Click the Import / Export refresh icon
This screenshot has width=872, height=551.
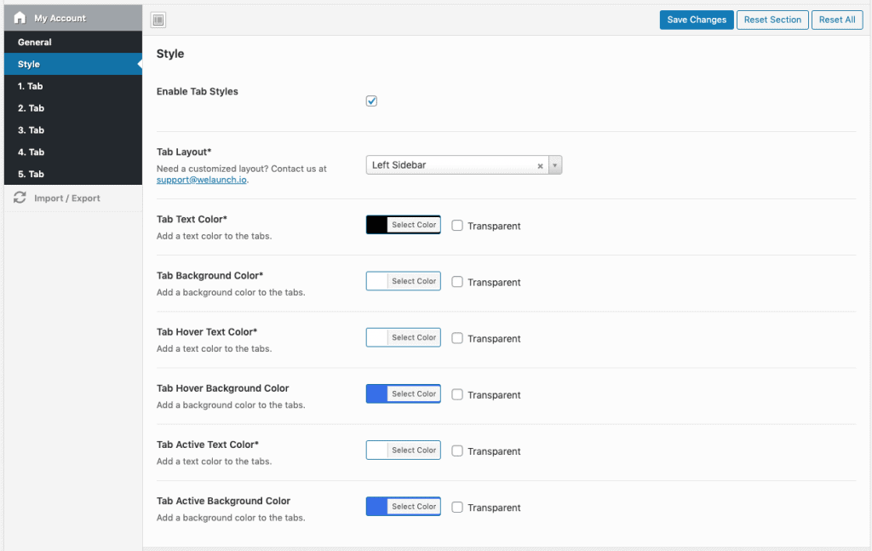click(x=20, y=198)
